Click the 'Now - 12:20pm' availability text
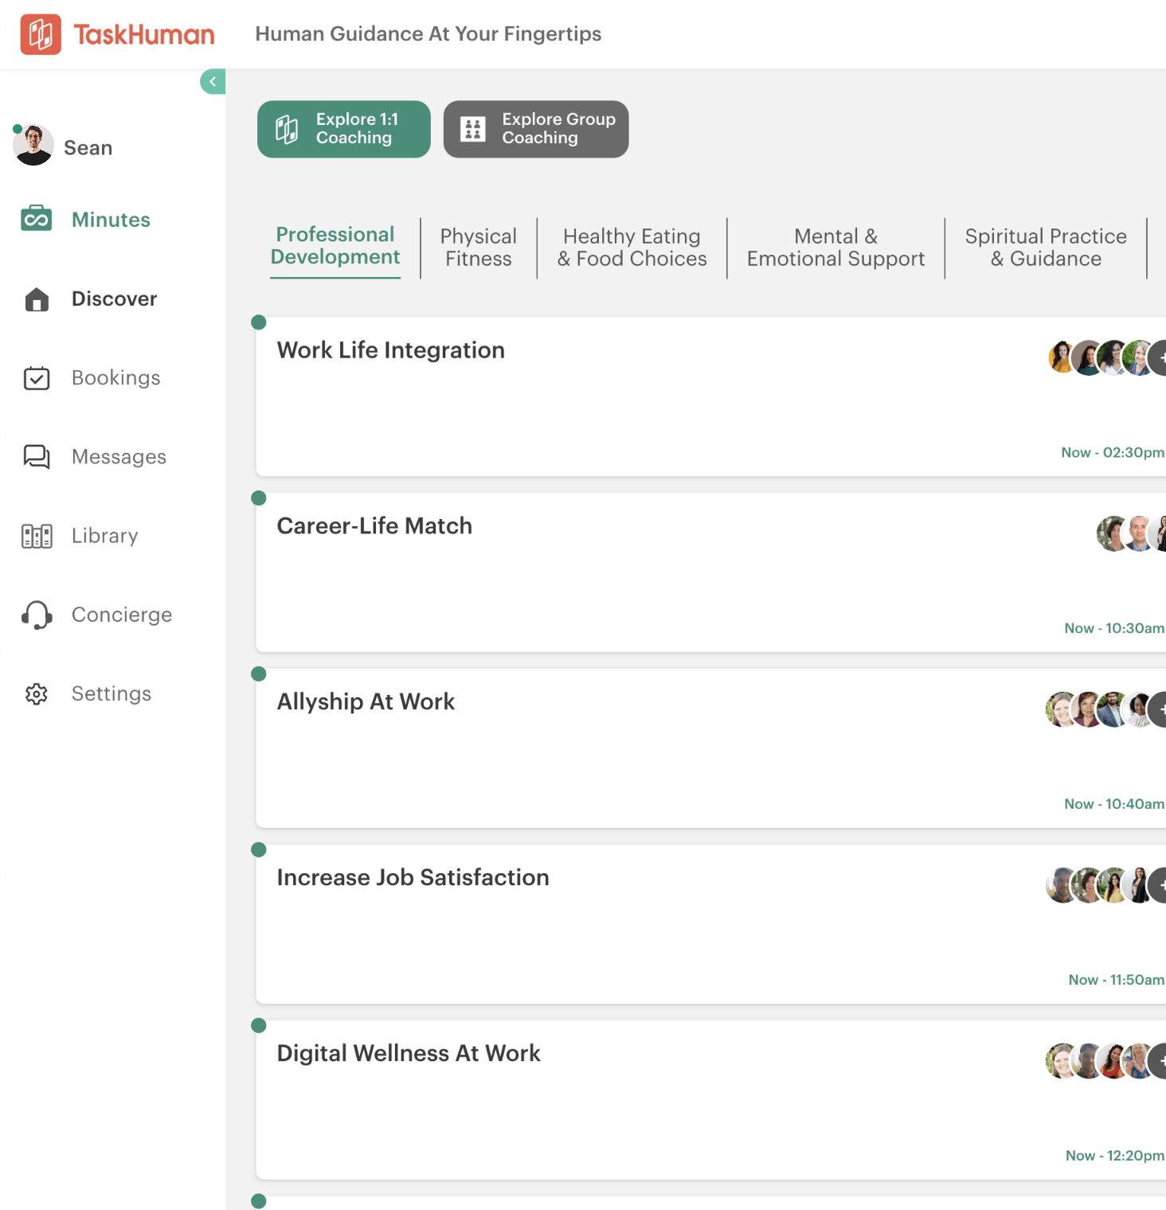Image resolution: width=1166 pixels, height=1210 pixels. tap(1115, 1156)
